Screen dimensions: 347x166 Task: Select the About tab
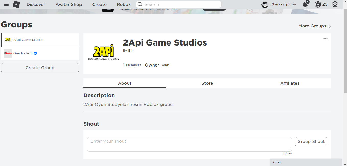pos(124,83)
